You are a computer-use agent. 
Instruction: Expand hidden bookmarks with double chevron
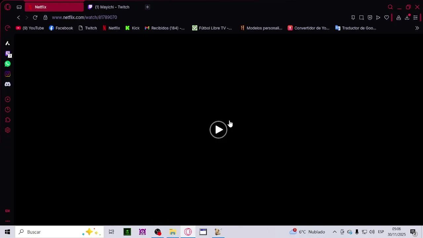coord(417,28)
